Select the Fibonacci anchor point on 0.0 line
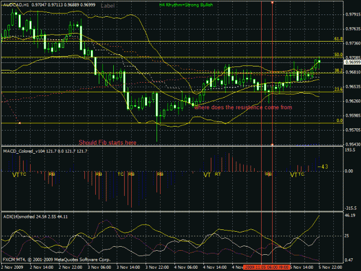The width and height of the screenshot is (361, 271). (20, 123)
